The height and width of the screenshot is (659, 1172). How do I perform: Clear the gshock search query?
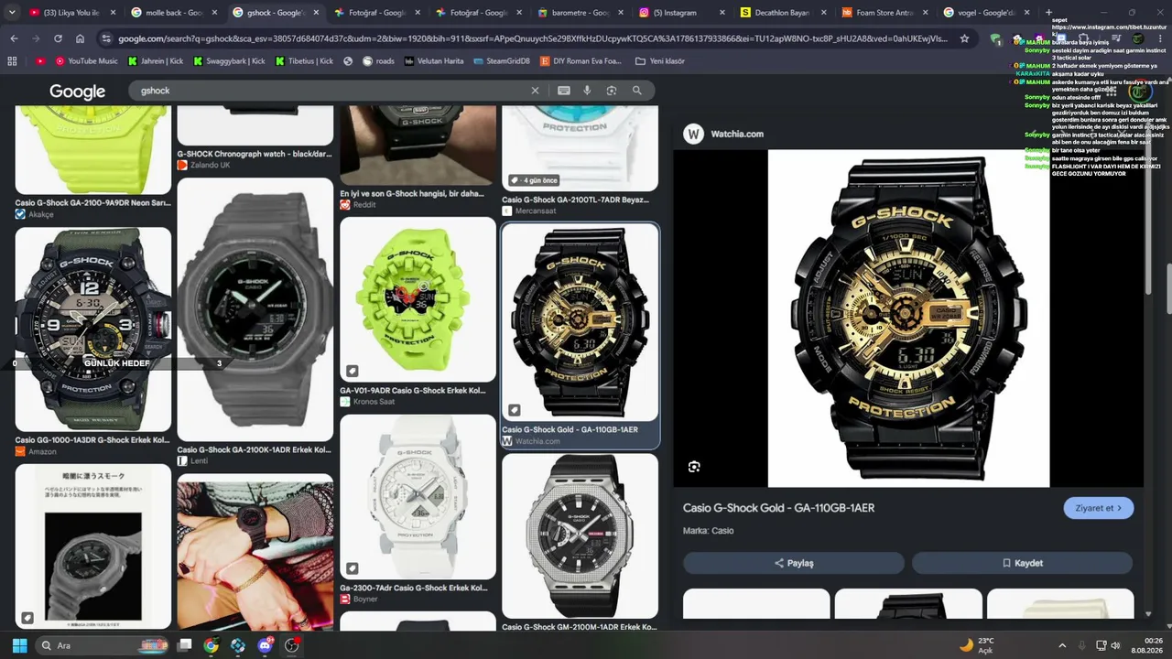click(536, 91)
